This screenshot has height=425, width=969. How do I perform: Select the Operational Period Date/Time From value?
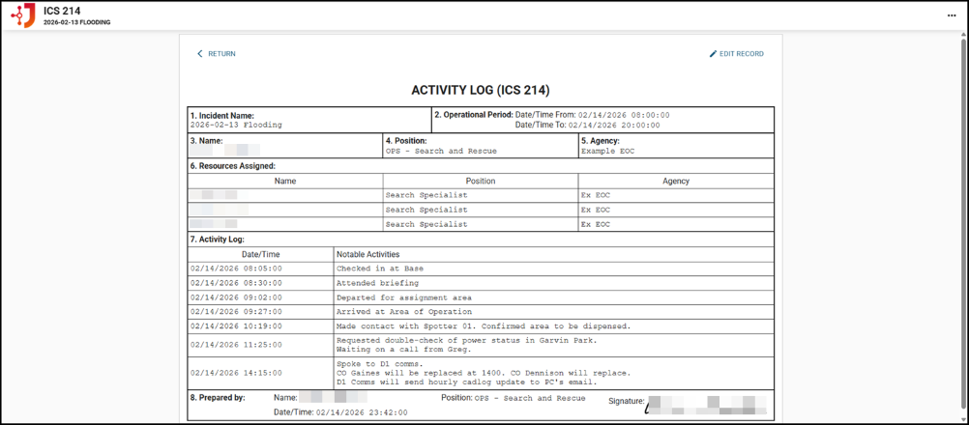[x=624, y=115]
